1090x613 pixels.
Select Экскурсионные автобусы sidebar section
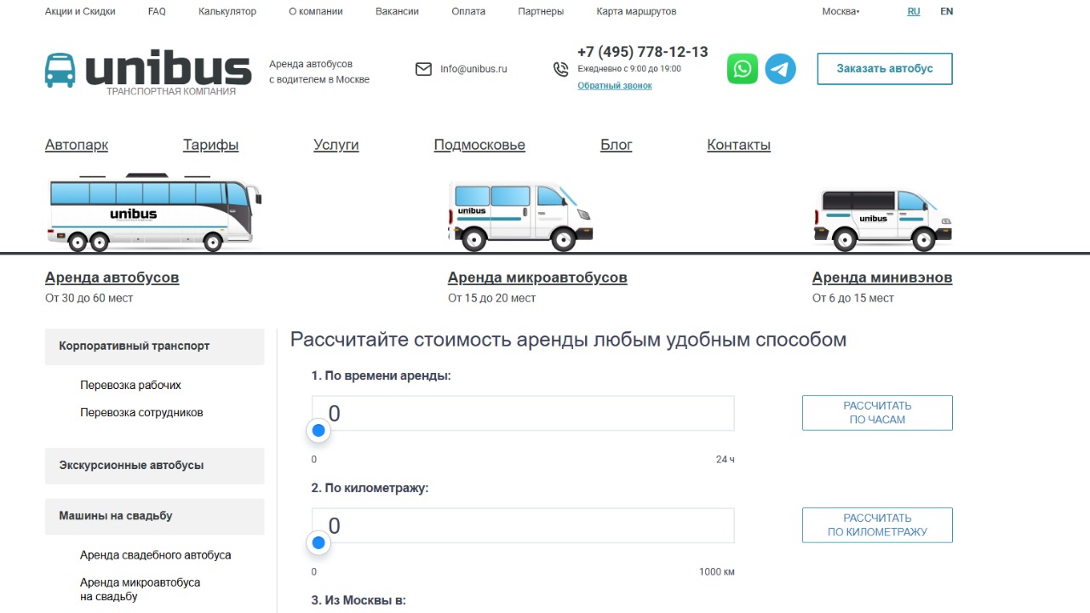155,466
